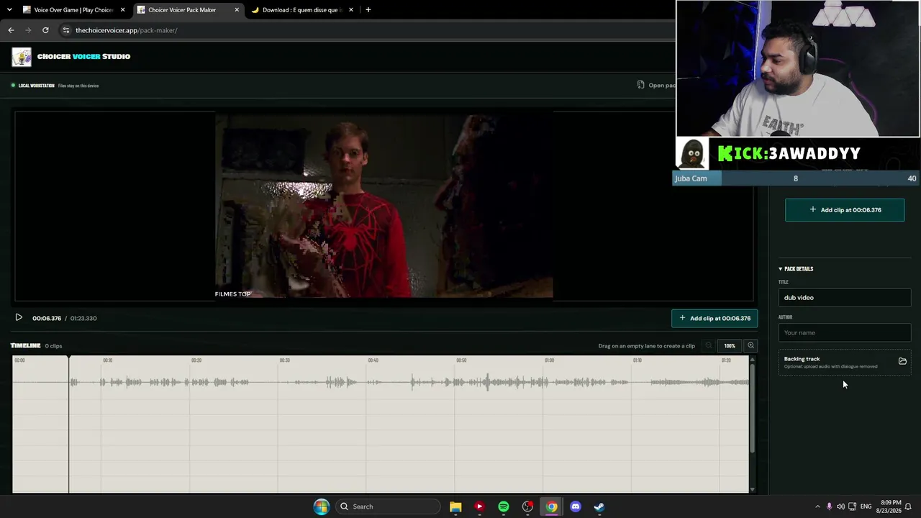Image resolution: width=921 pixels, height=518 pixels.
Task: Zoom in on the timeline
Action: (750, 345)
